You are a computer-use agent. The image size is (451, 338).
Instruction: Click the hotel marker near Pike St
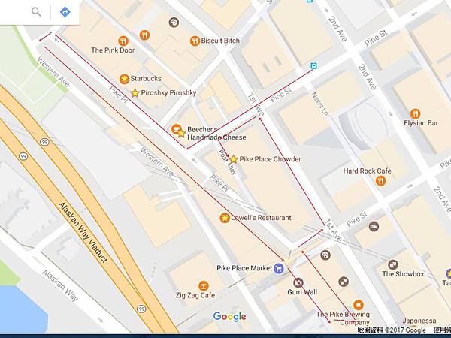(374, 227)
